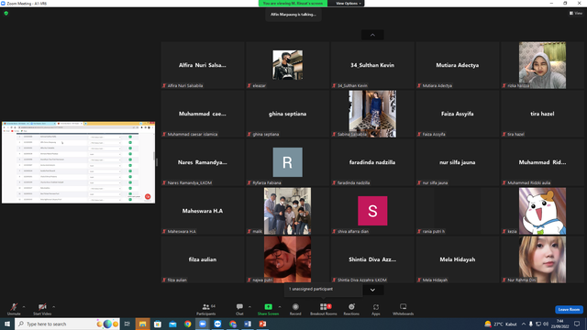This screenshot has width=587, height=330.
Task: Select malik's group photo tile
Action: [287, 211]
